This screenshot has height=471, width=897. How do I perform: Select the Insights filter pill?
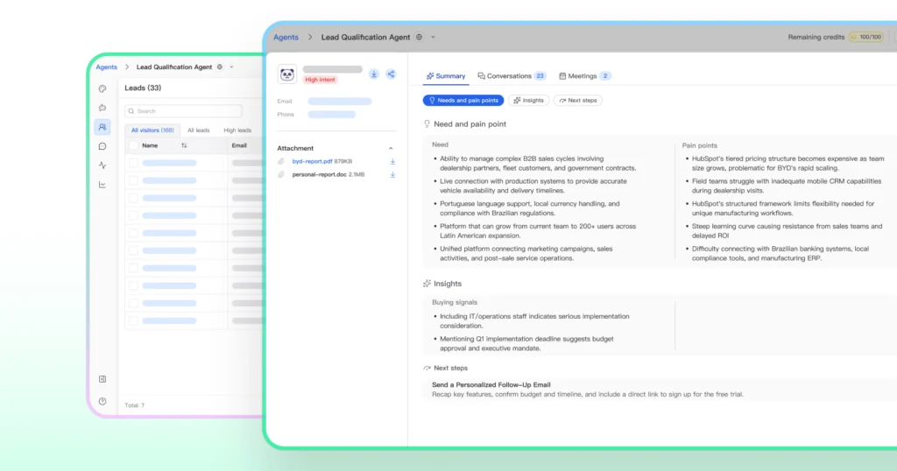(528, 101)
